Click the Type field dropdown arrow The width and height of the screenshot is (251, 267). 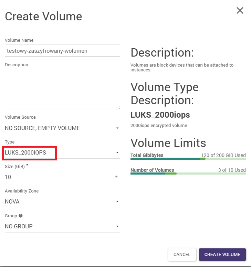(x=117, y=152)
